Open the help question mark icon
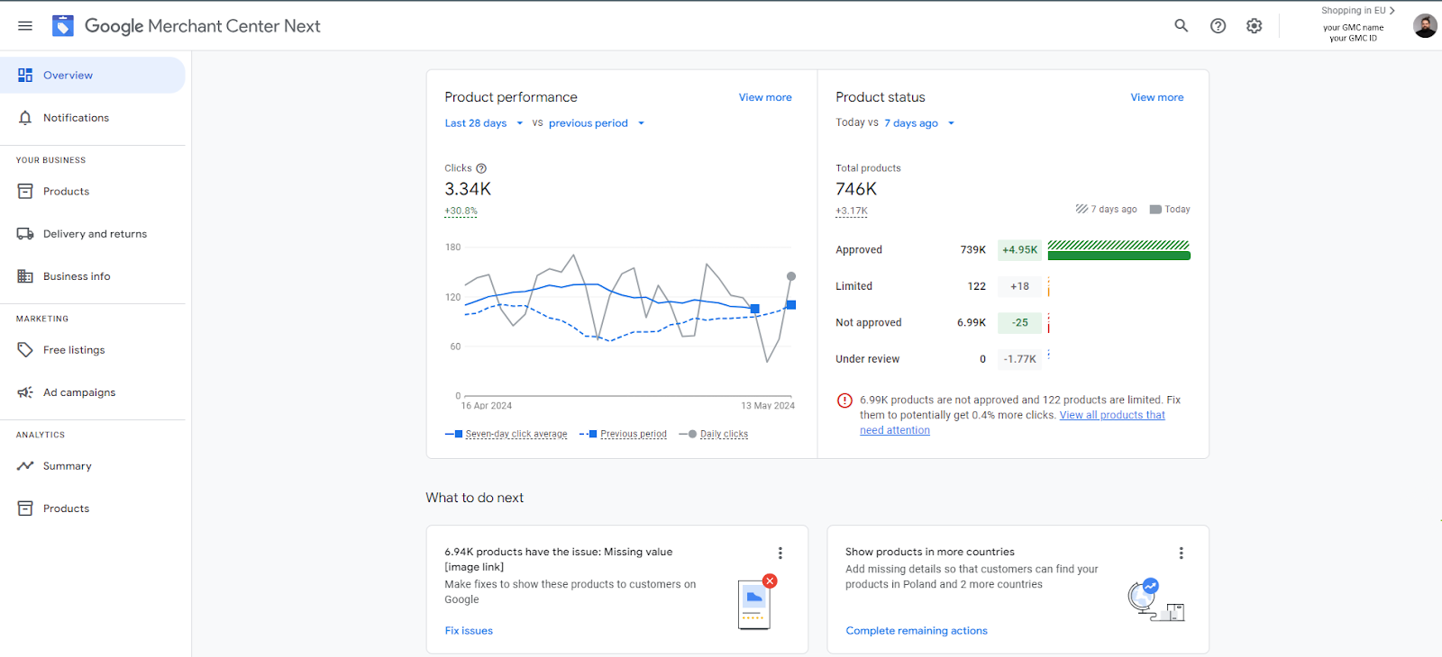The image size is (1442, 657). 1218,26
